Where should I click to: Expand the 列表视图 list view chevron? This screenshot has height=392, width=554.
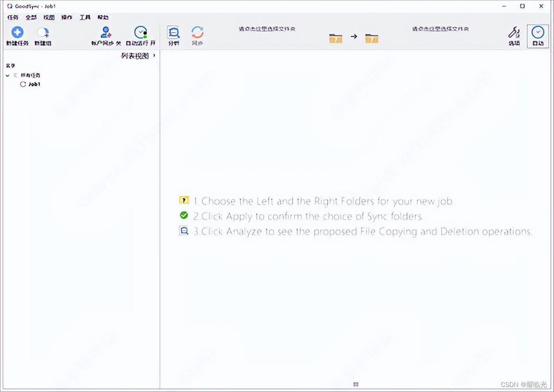click(154, 56)
